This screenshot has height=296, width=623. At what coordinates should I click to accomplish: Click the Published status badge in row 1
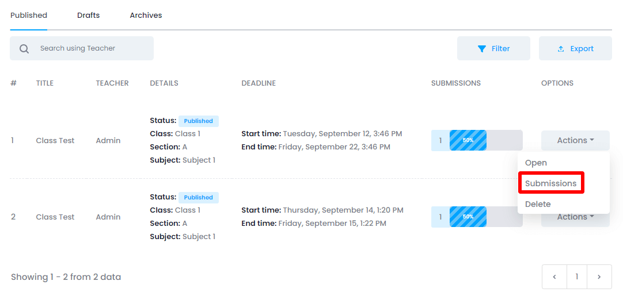199,121
